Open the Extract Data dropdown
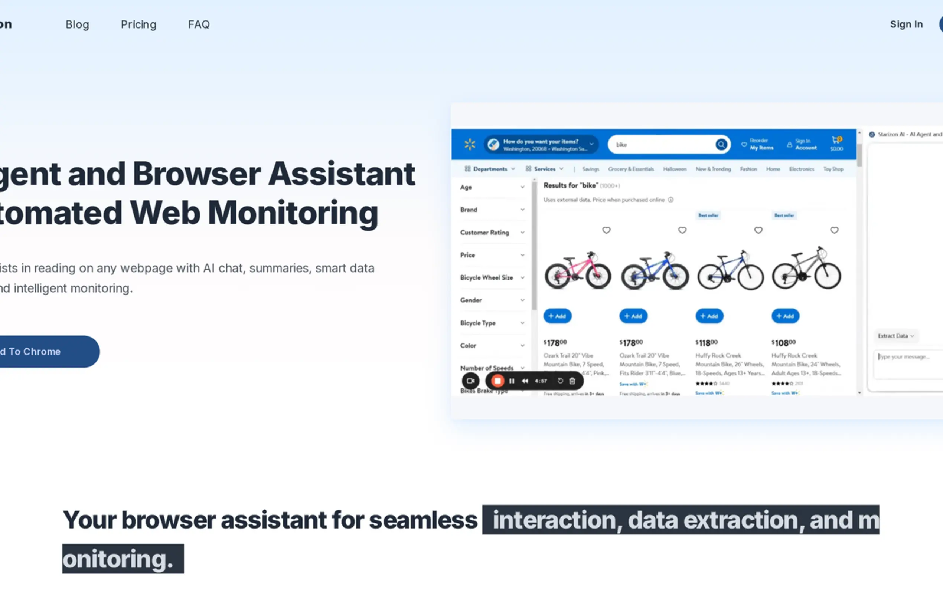 point(895,336)
